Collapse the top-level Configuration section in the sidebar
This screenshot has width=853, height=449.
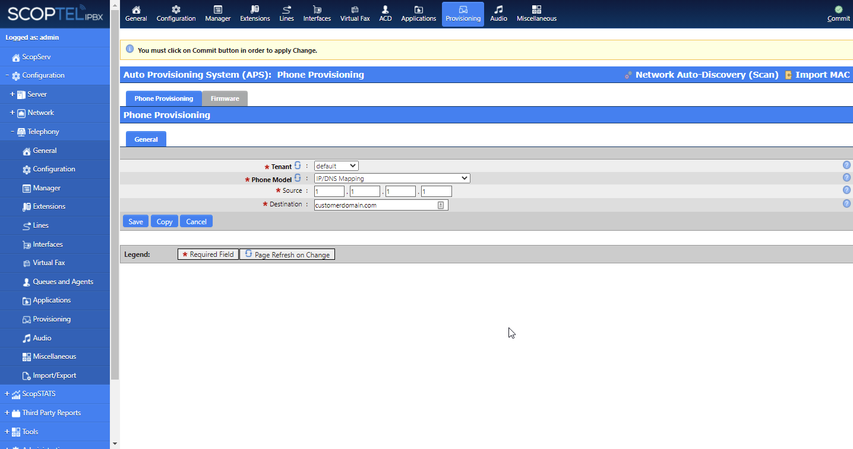point(7,75)
